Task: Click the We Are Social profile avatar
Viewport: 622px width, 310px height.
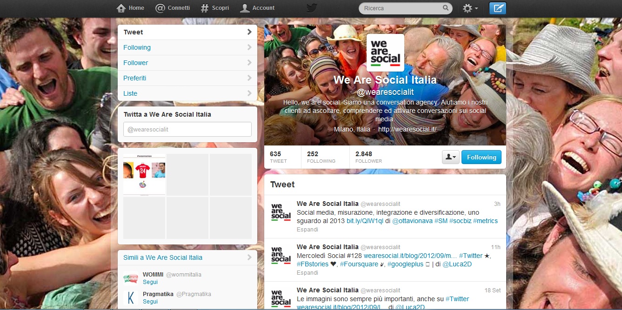Action: (x=385, y=53)
